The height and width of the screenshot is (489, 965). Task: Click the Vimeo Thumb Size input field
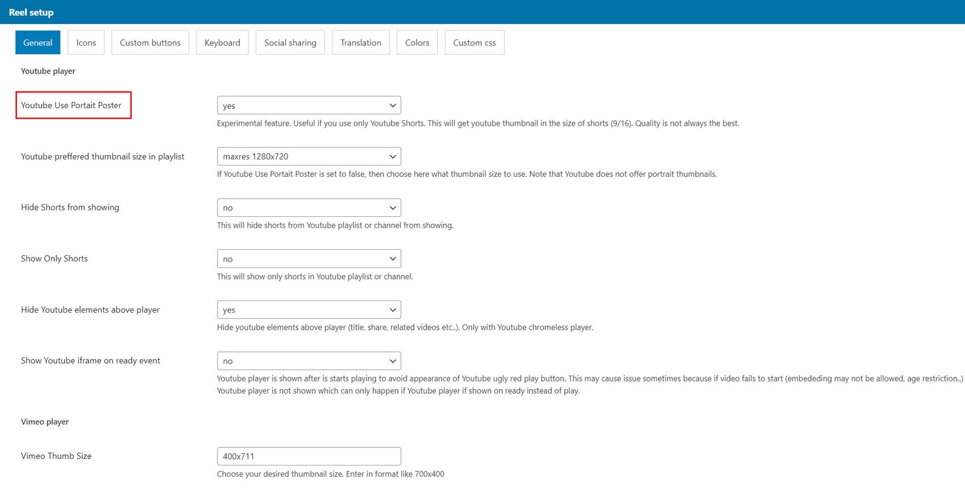pos(309,456)
